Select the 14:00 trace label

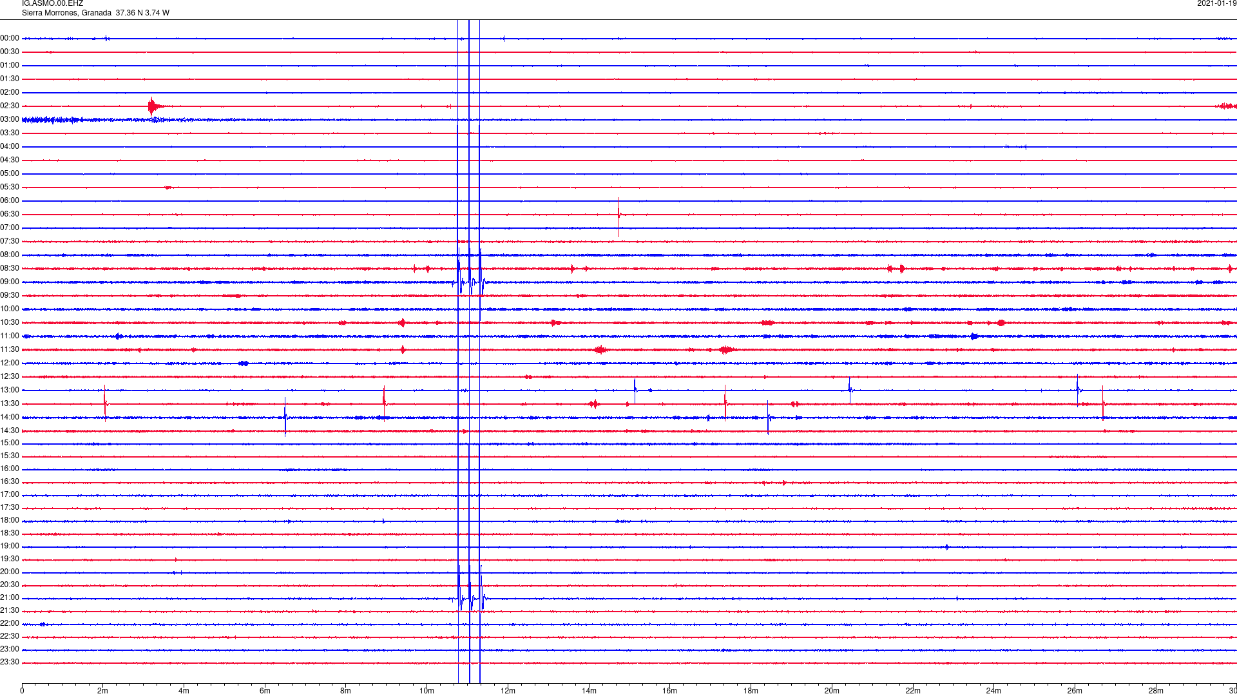tap(10, 418)
